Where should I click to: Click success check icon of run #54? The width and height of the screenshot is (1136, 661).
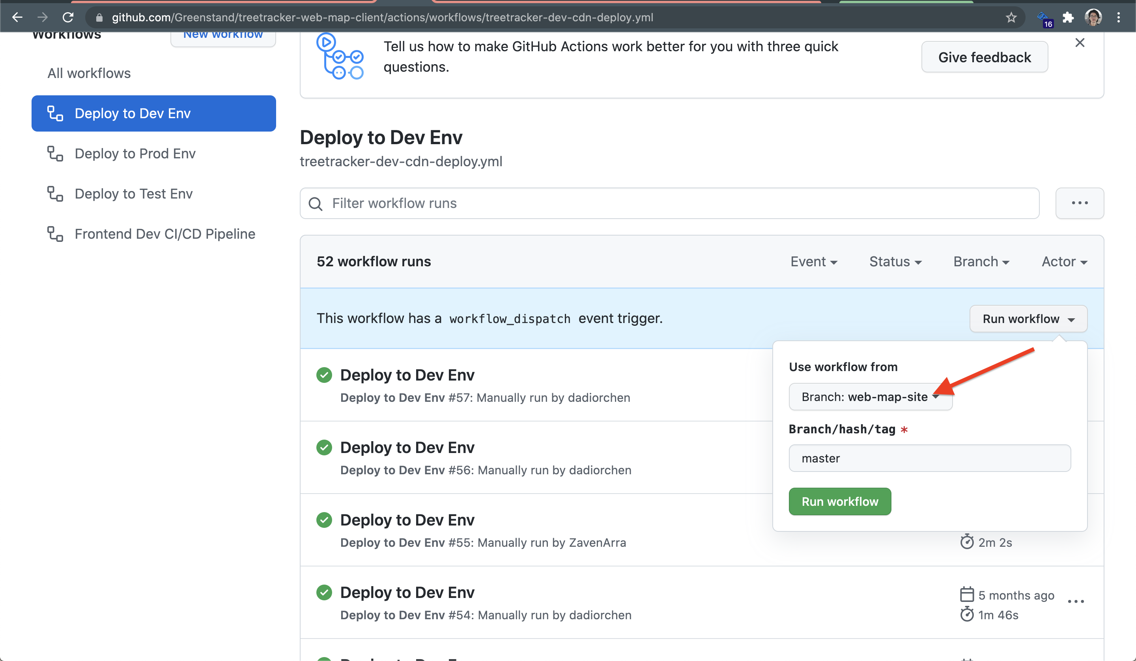[x=324, y=592]
